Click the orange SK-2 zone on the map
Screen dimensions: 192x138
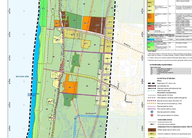86,23
